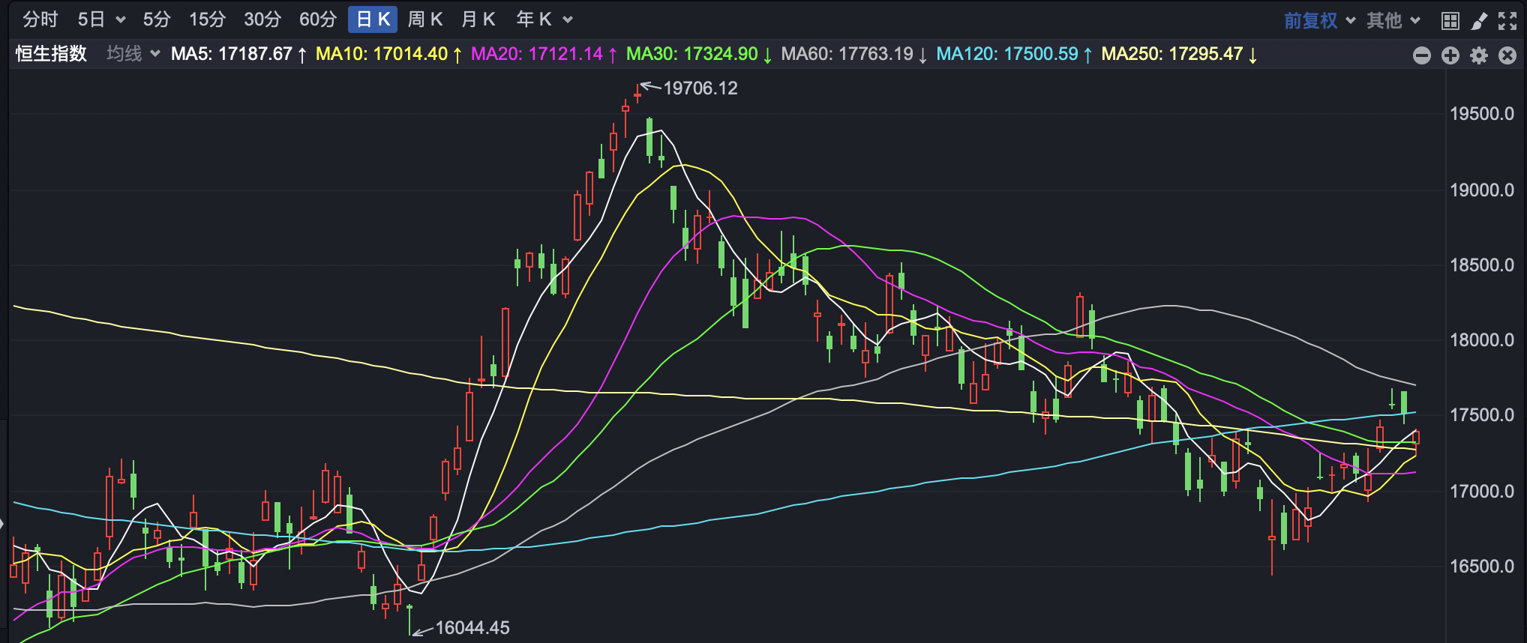Click the 16500.0 price axis label

pyautogui.click(x=1482, y=566)
